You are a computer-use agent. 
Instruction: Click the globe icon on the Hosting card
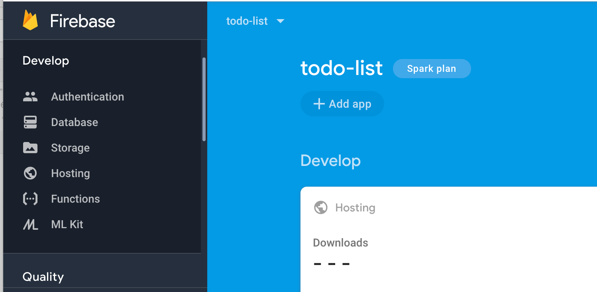click(321, 207)
